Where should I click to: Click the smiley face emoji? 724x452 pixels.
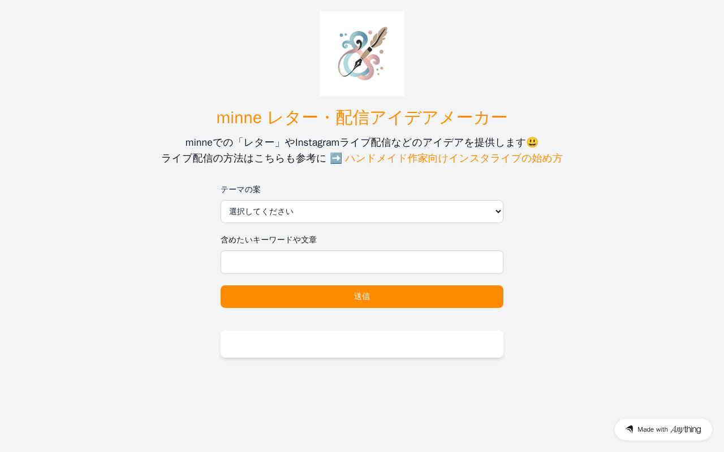pos(532,142)
